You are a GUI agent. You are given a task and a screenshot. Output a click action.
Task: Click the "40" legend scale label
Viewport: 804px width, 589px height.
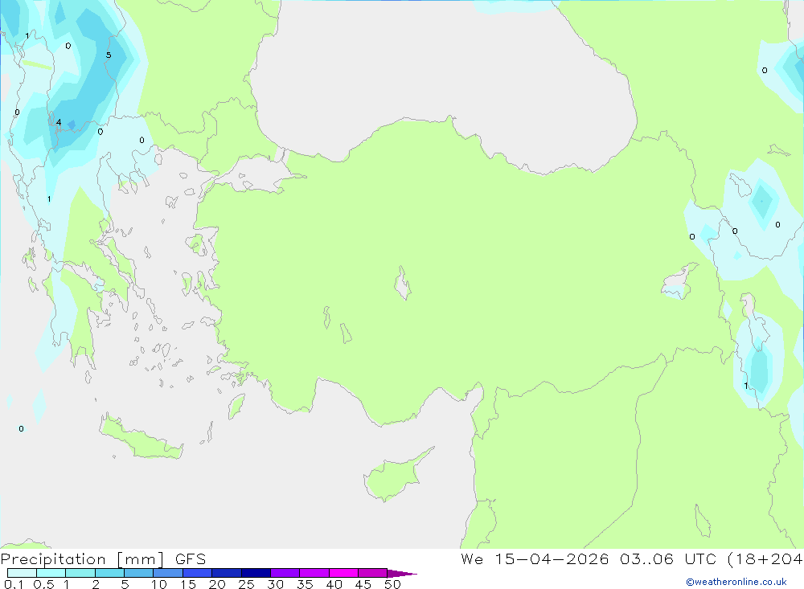[334, 584]
